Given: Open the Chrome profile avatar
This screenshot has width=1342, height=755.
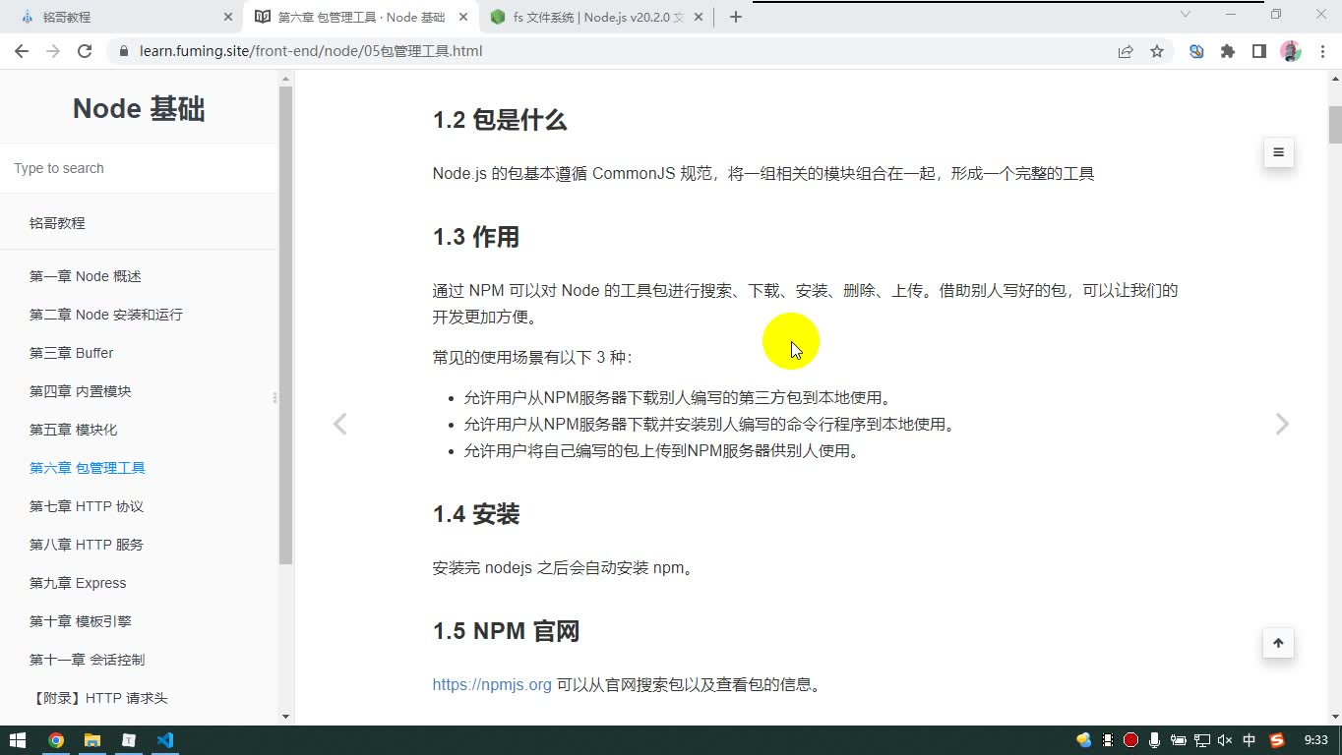Looking at the screenshot, I should coord(1291,51).
